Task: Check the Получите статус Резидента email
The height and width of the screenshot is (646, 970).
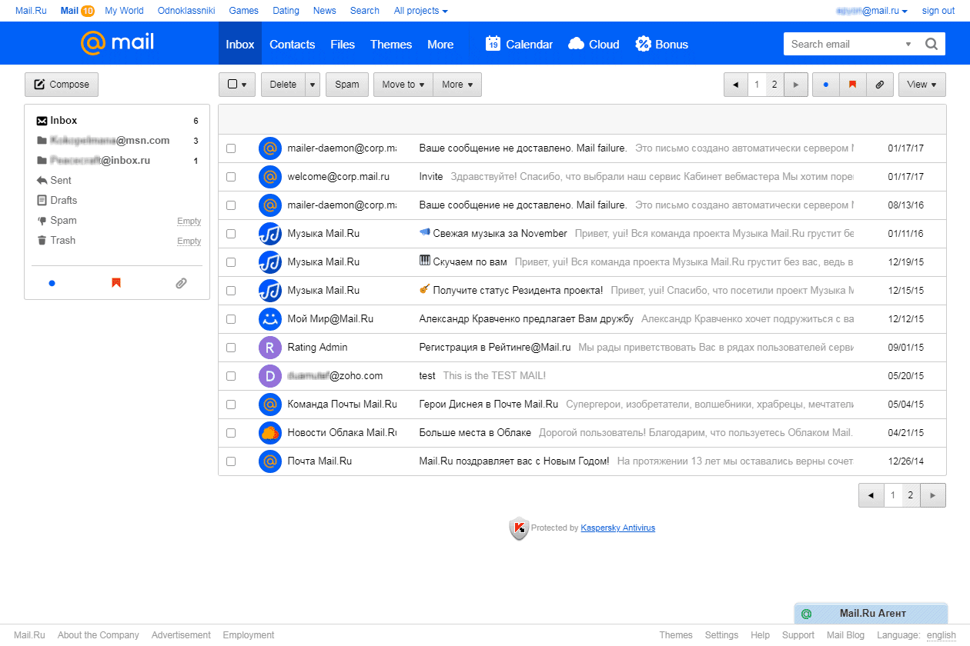Action: [x=231, y=291]
